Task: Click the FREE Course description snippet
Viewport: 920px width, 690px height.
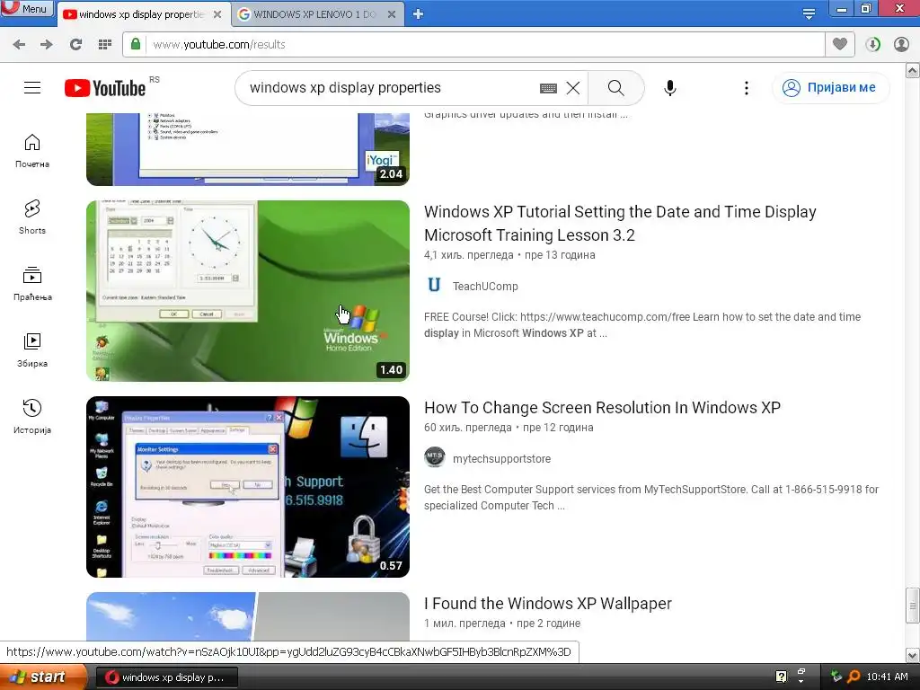Action: pyautogui.click(x=642, y=325)
